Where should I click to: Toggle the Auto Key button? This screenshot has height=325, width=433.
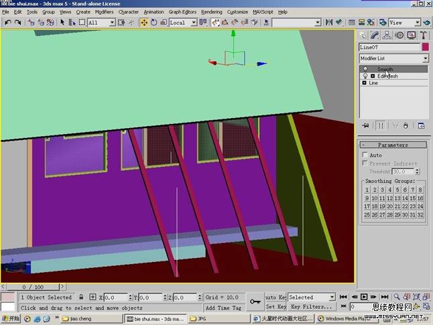click(x=275, y=298)
